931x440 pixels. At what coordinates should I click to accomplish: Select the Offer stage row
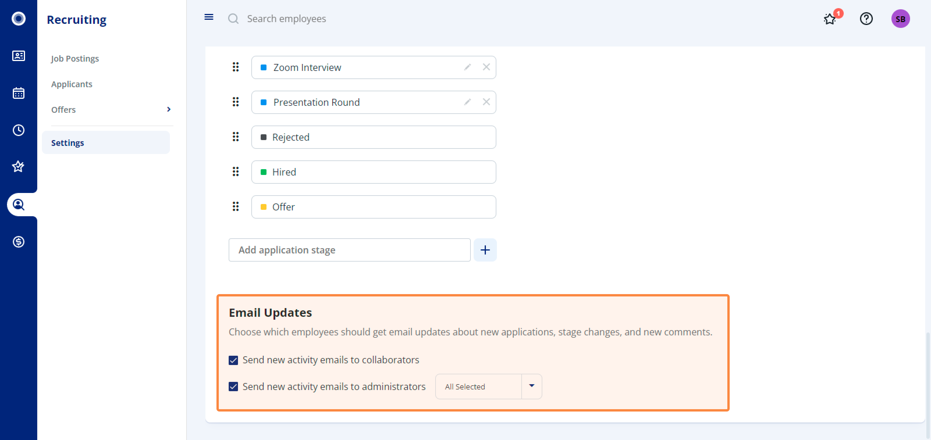(x=373, y=207)
